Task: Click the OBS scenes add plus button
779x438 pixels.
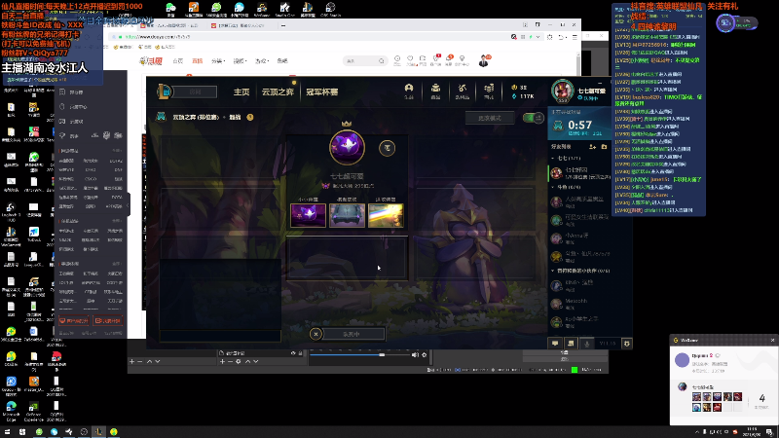Action: (131, 361)
